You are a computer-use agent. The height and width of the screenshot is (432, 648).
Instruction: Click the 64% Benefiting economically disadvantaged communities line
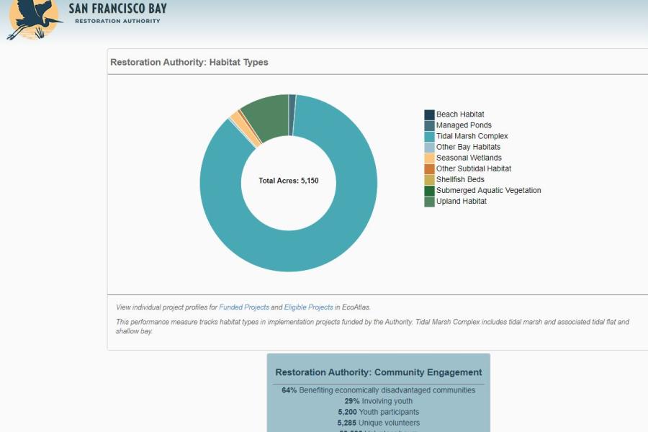[x=379, y=390]
